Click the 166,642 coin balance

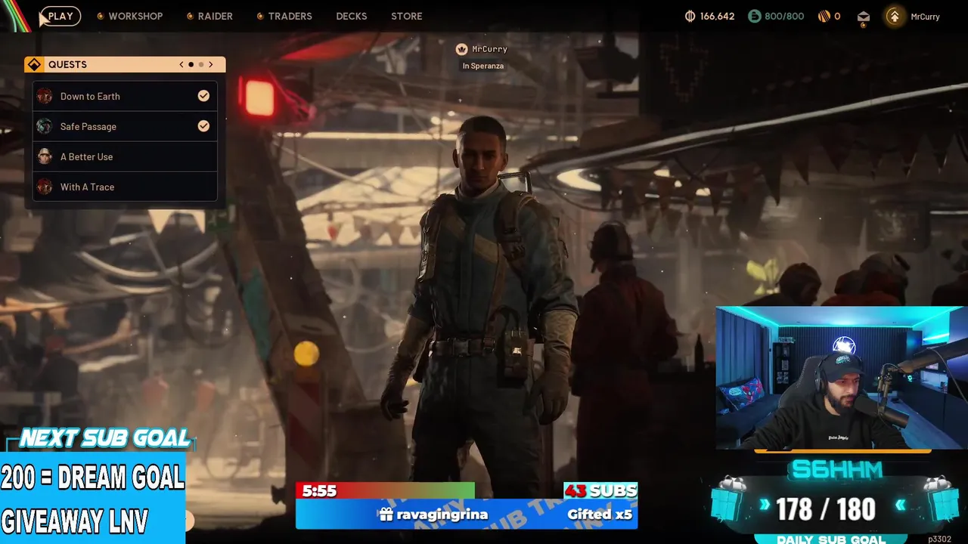[x=717, y=16]
